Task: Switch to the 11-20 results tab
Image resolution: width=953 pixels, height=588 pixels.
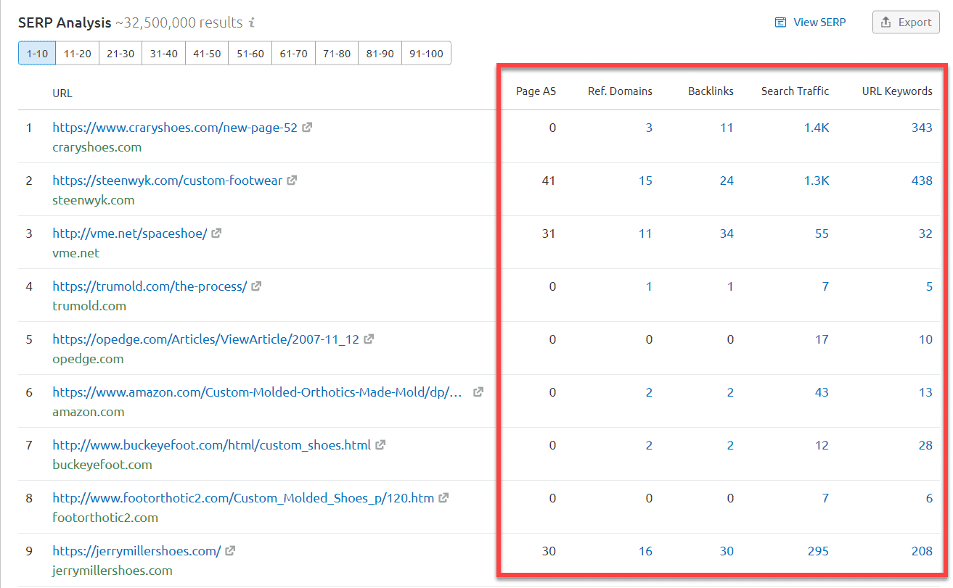Action: (x=77, y=53)
